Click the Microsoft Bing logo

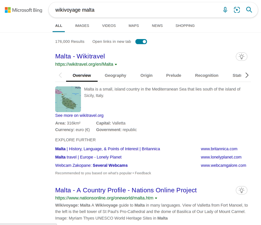pos(24,10)
